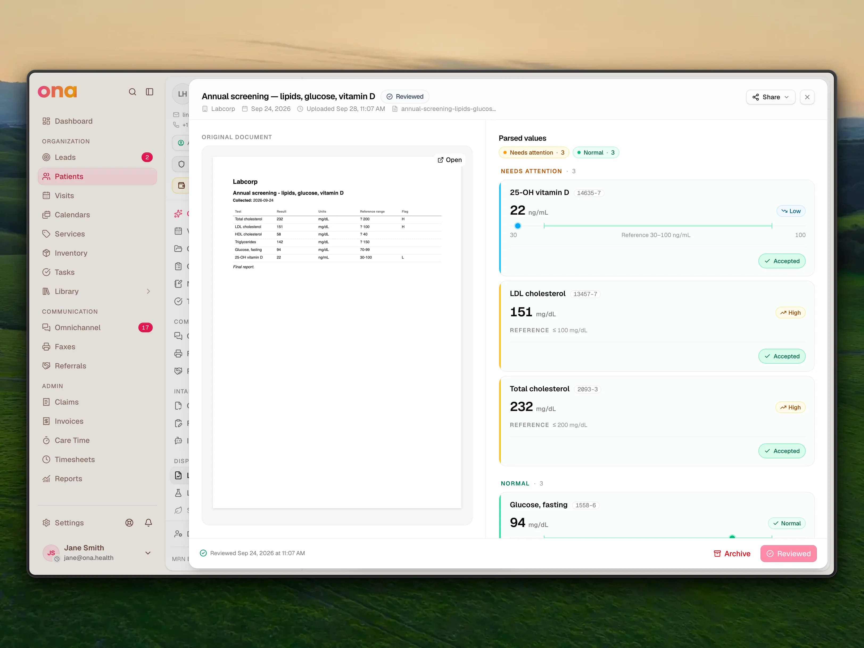Click the Referrals handshake icon
The height and width of the screenshot is (648, 864).
pyautogui.click(x=46, y=366)
